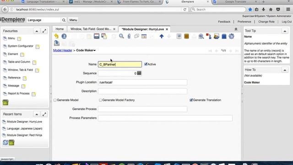Screen dimensions: 293x165
Task: Open the Help question-mark toolbar icon
Action: [64, 36]
